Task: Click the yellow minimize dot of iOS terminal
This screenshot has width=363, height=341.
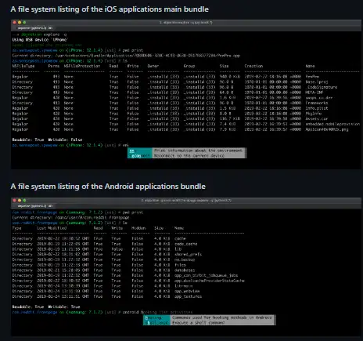Action: pos(20,23)
